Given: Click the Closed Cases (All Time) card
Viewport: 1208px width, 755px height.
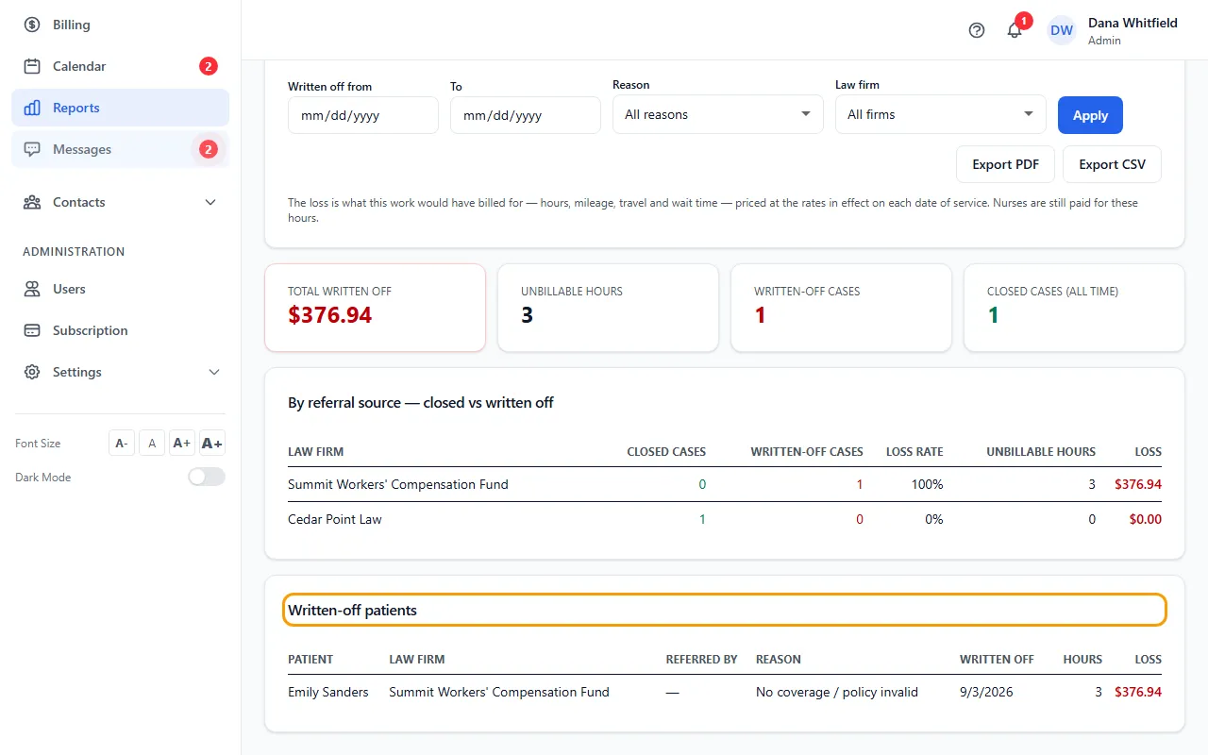Looking at the screenshot, I should 1074,308.
